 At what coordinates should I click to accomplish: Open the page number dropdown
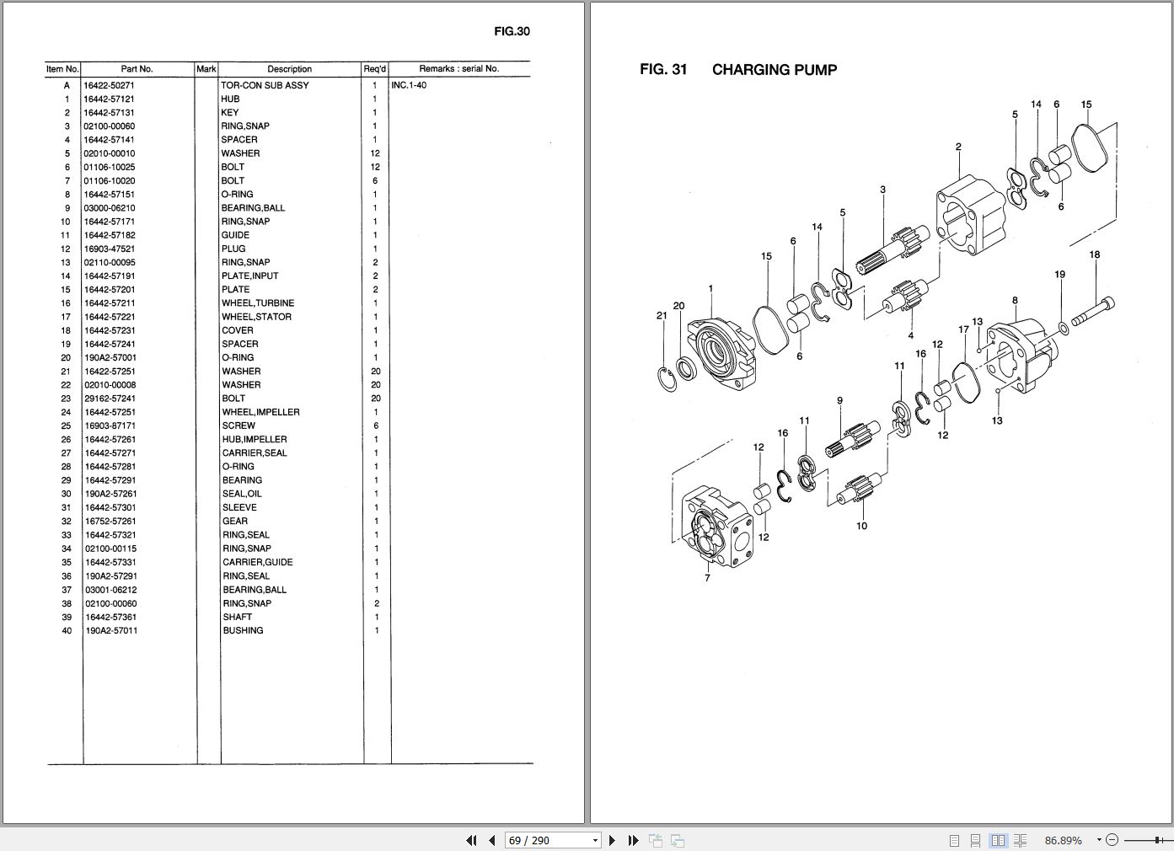click(594, 840)
